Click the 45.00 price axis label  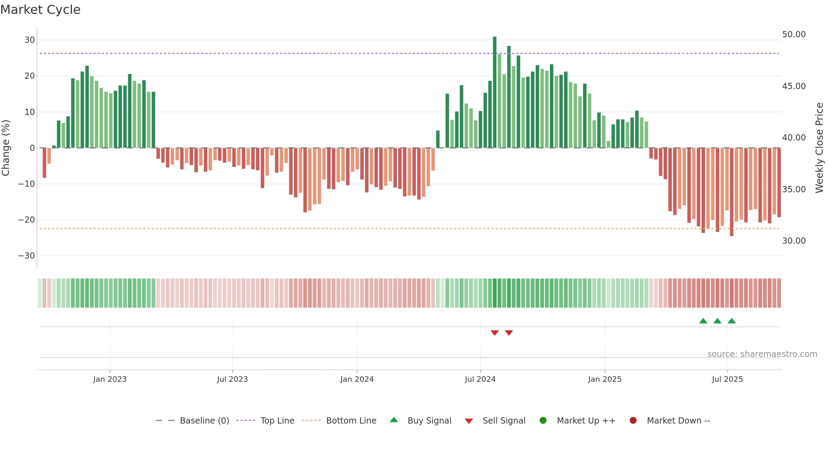pyautogui.click(x=794, y=86)
